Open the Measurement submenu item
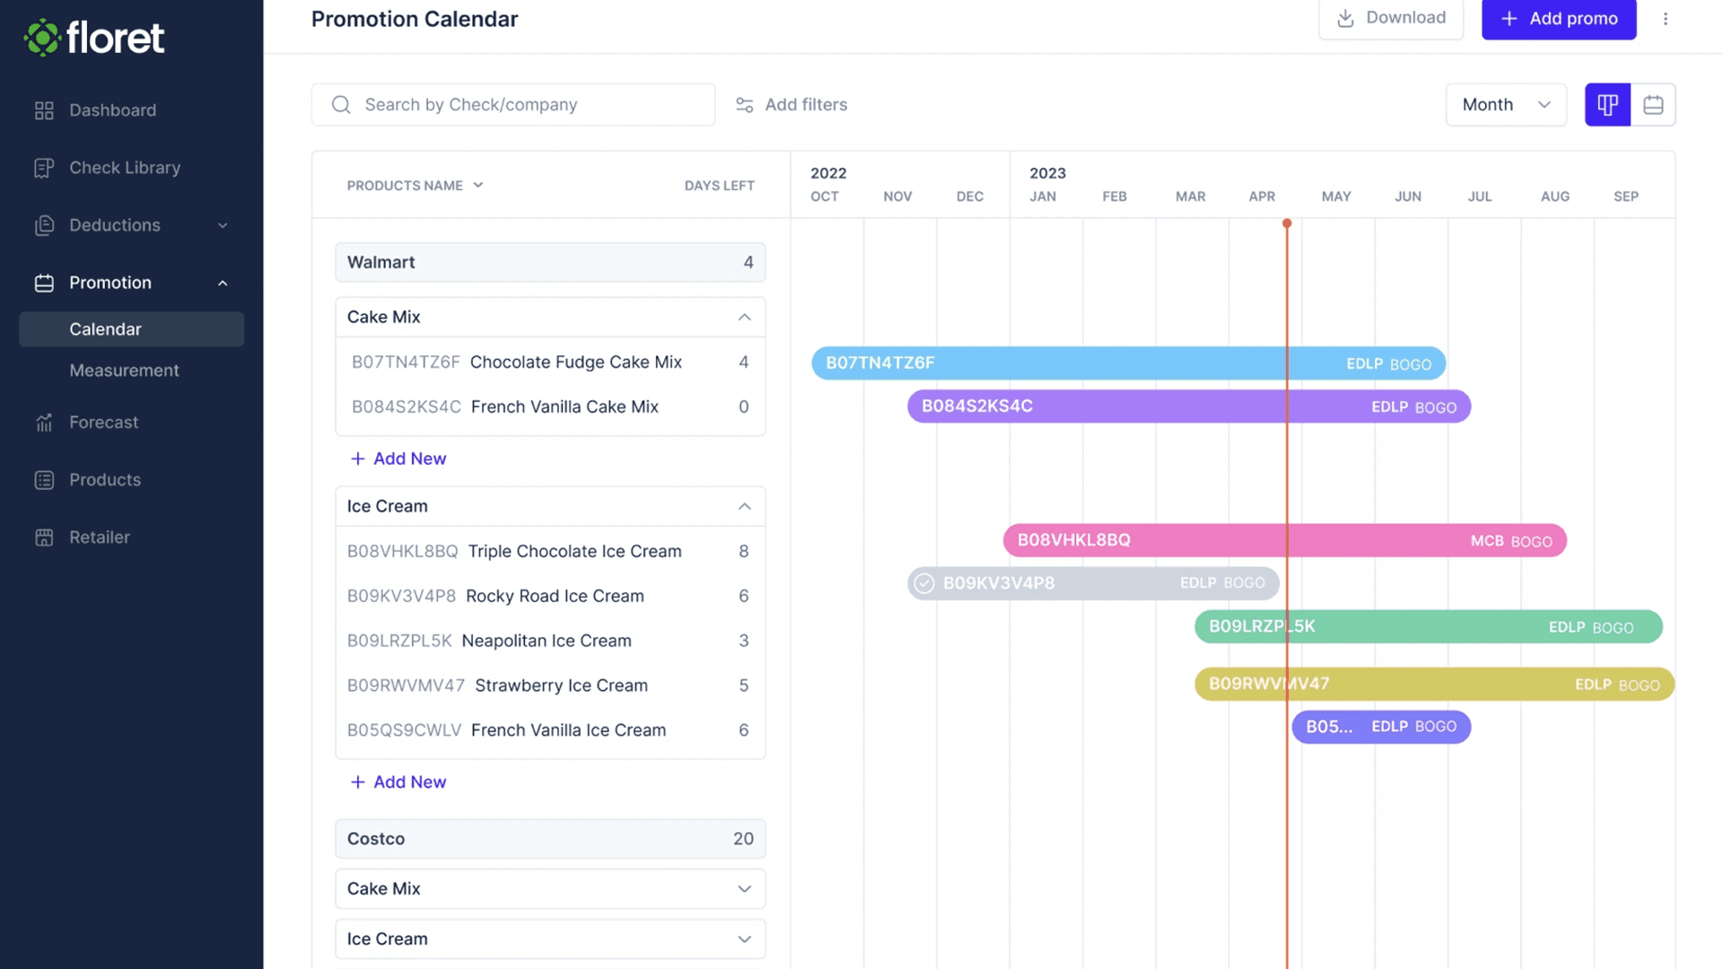This screenshot has height=969, width=1723. tap(124, 371)
